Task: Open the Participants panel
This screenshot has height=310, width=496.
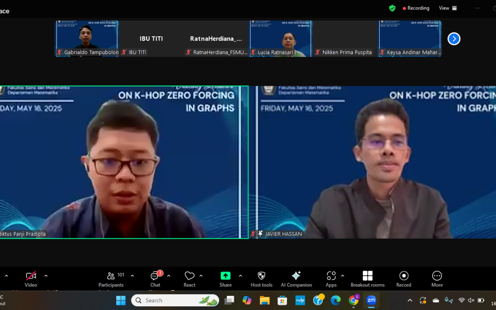Action: [111, 278]
